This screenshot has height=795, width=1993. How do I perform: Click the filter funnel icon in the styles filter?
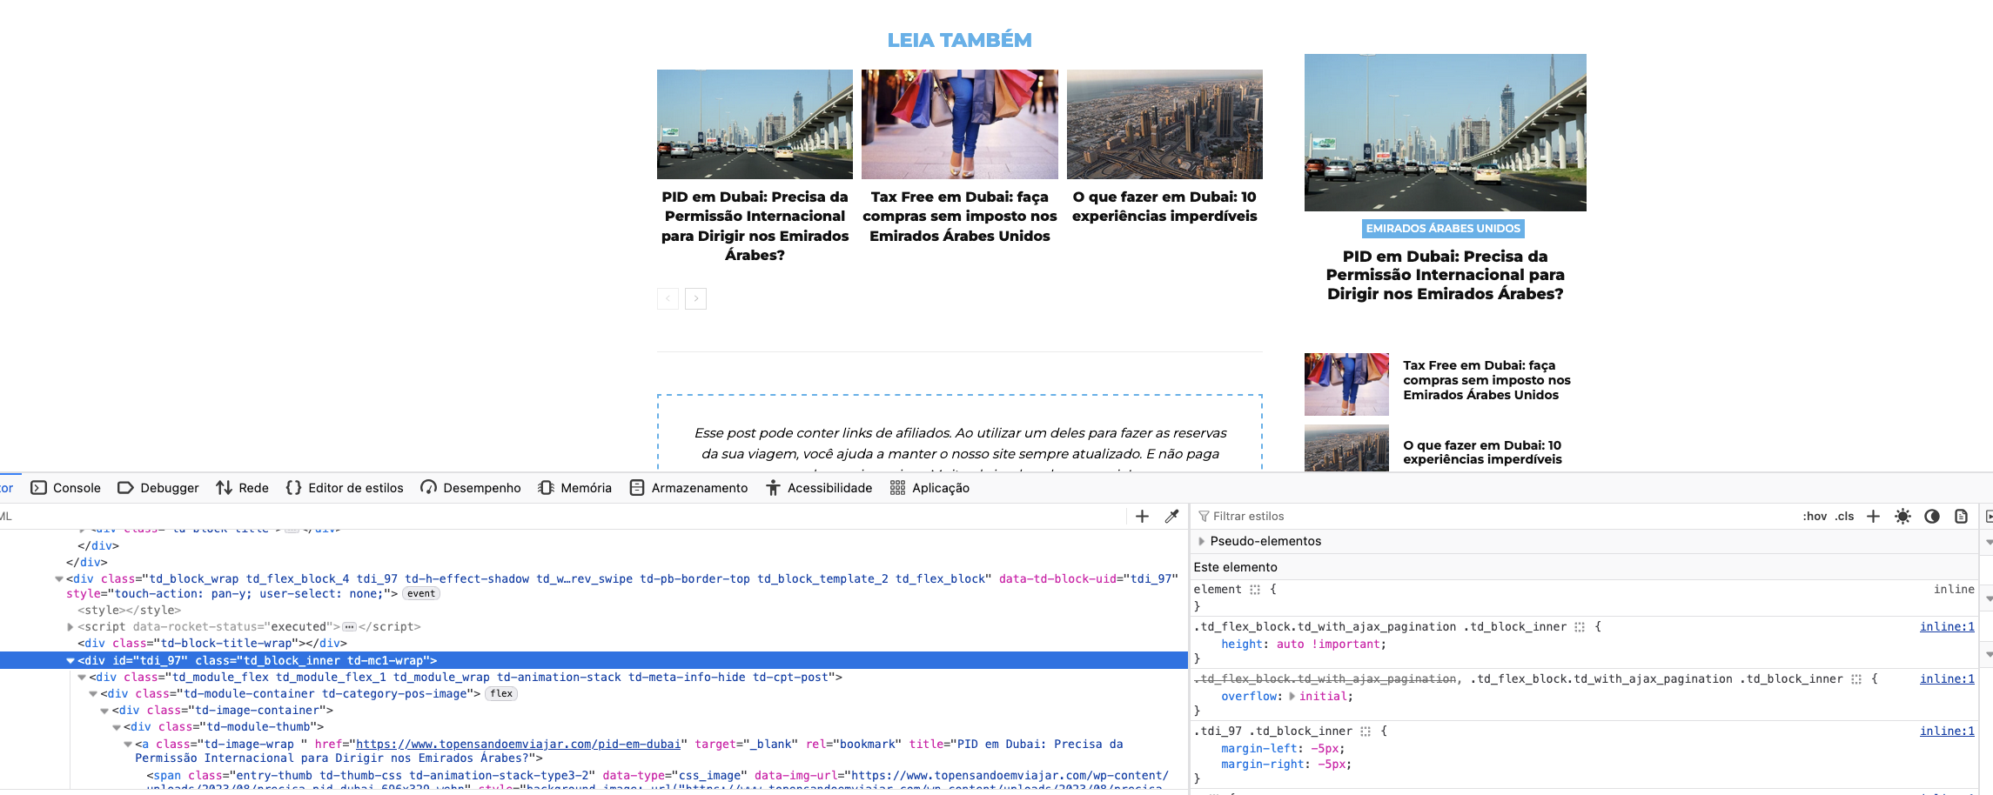(1204, 517)
